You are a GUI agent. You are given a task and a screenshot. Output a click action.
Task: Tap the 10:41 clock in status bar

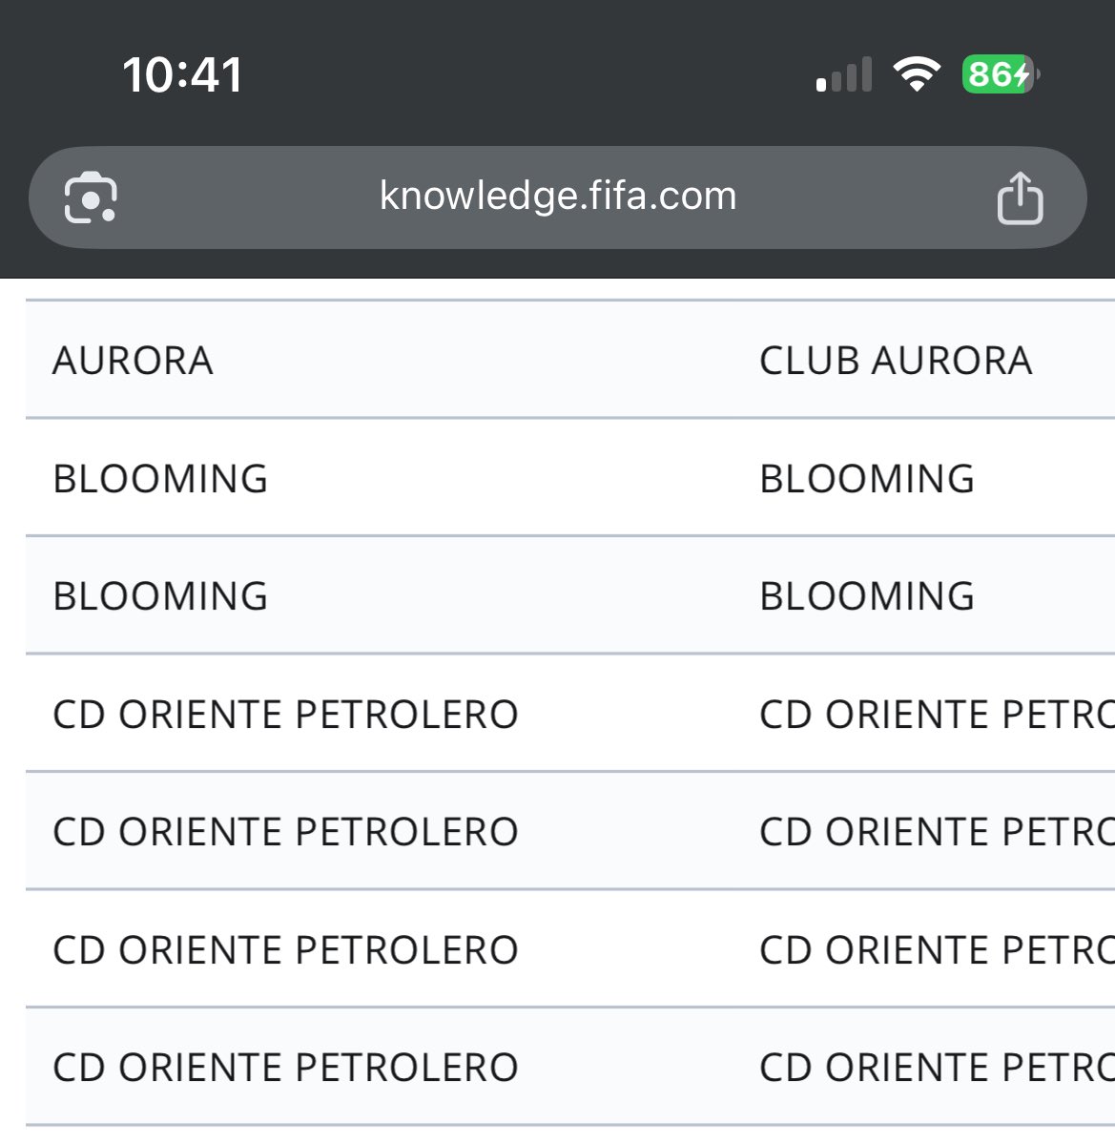pos(182,74)
